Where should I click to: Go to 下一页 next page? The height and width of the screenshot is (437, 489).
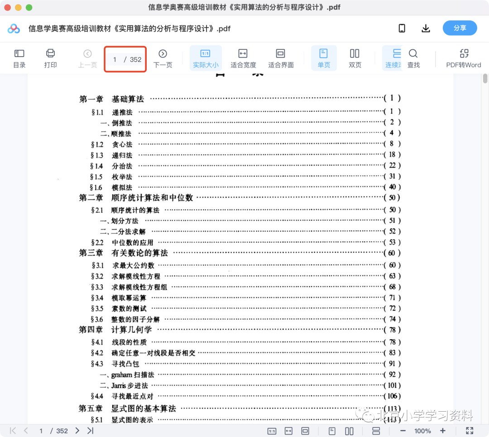click(x=163, y=58)
